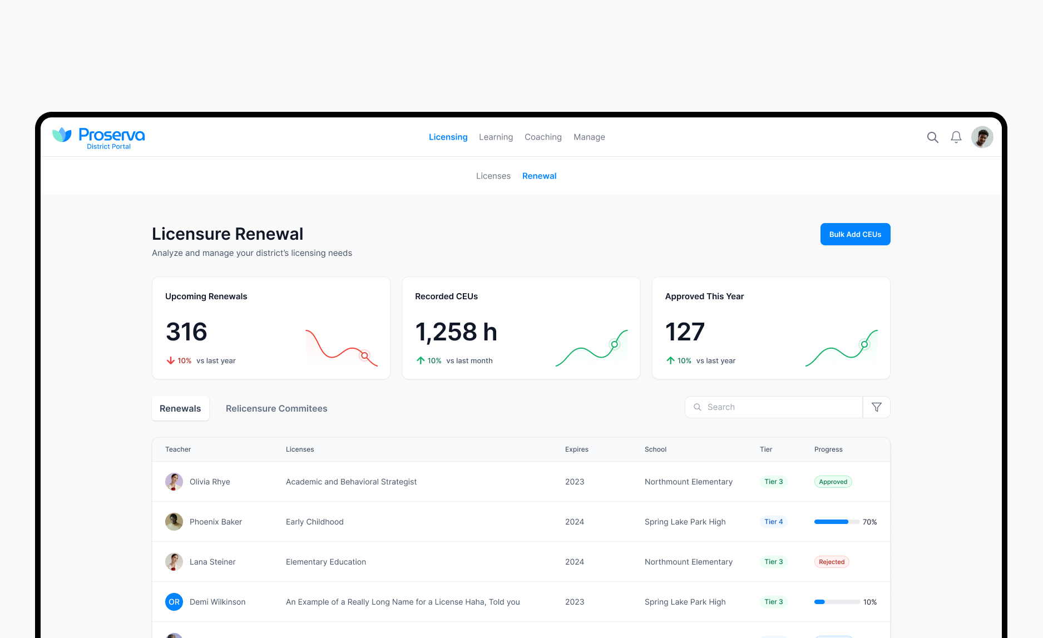
Task: Click green up arrow in Approved This Year
Action: click(671, 360)
